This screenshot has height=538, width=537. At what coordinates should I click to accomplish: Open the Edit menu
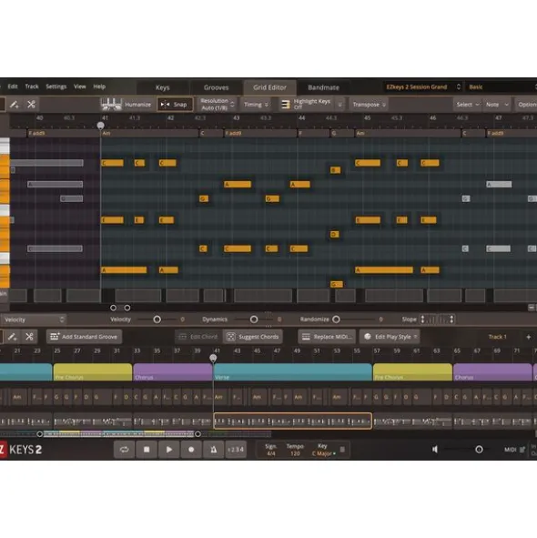13,86
